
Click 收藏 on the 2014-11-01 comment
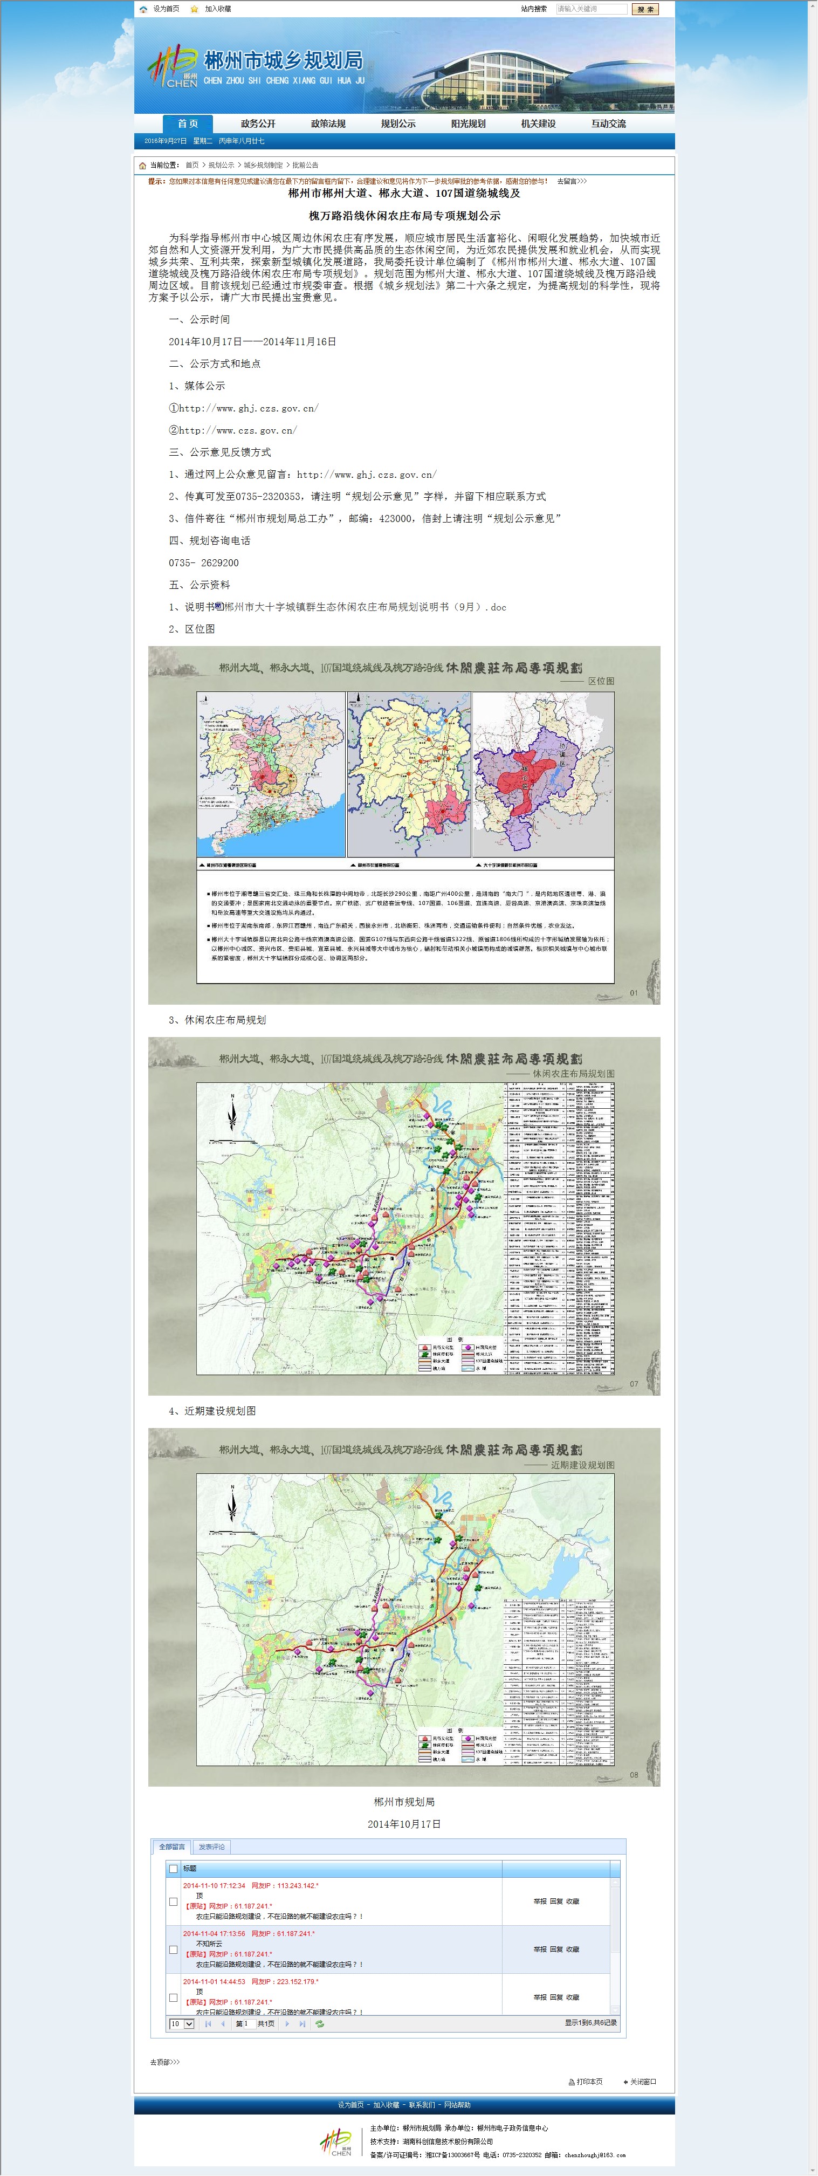[573, 1997]
